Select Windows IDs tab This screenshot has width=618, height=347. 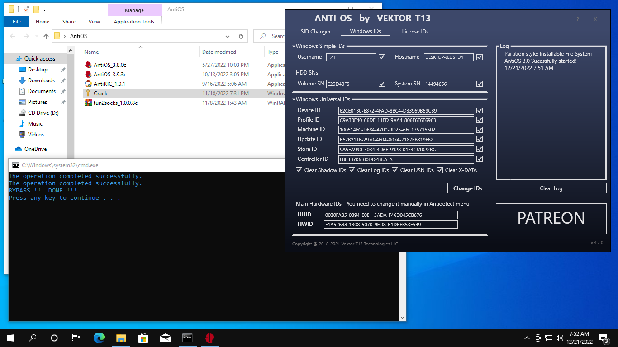coord(366,32)
